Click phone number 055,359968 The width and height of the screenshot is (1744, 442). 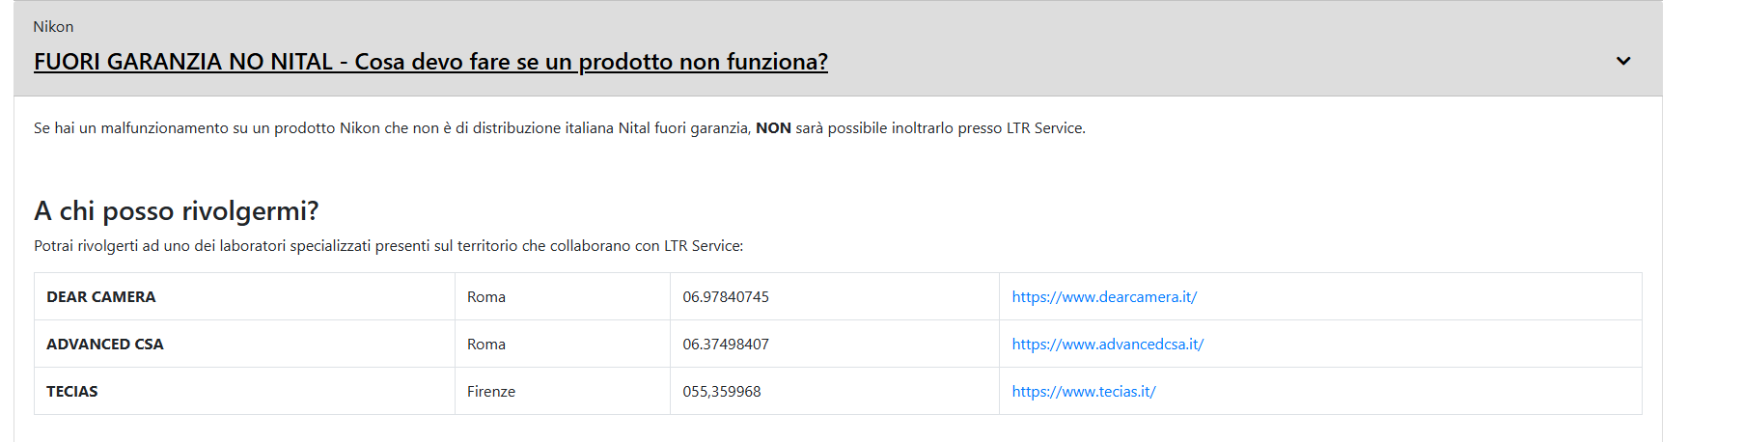click(722, 392)
